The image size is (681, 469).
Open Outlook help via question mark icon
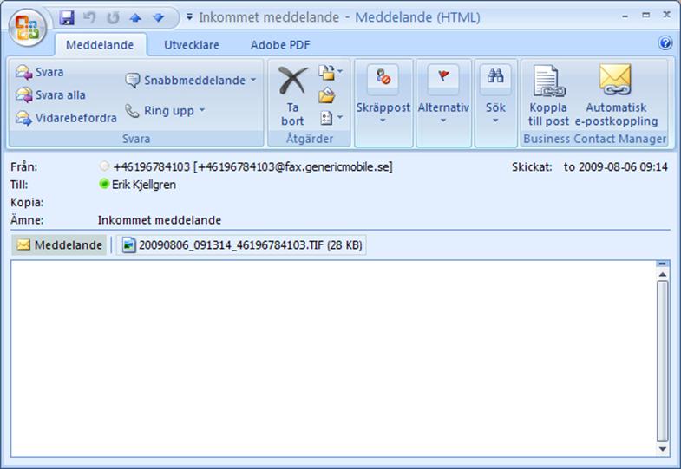(665, 43)
